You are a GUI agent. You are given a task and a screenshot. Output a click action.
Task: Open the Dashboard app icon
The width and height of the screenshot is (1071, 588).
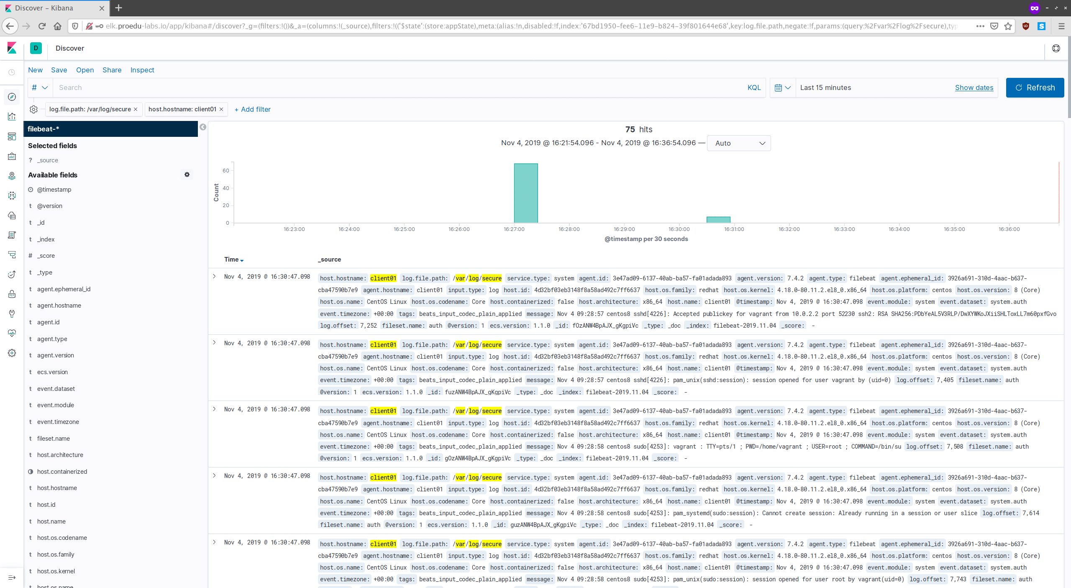[12, 136]
